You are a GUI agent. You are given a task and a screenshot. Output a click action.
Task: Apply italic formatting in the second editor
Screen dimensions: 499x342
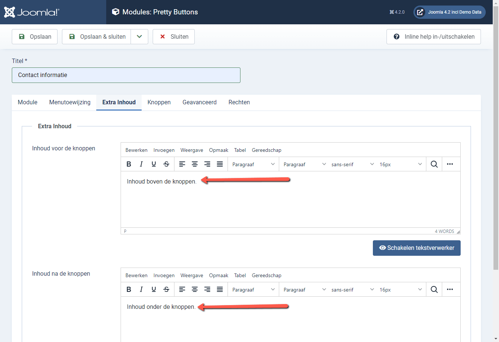click(x=141, y=289)
